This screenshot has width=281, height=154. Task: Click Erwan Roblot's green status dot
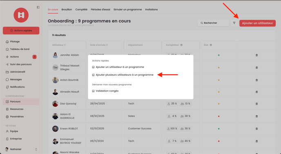[219, 129]
